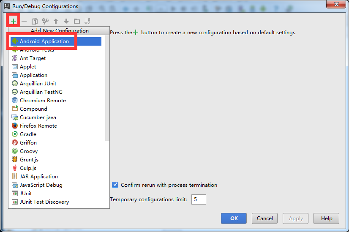Click the Griffon red icon

coord(15,143)
